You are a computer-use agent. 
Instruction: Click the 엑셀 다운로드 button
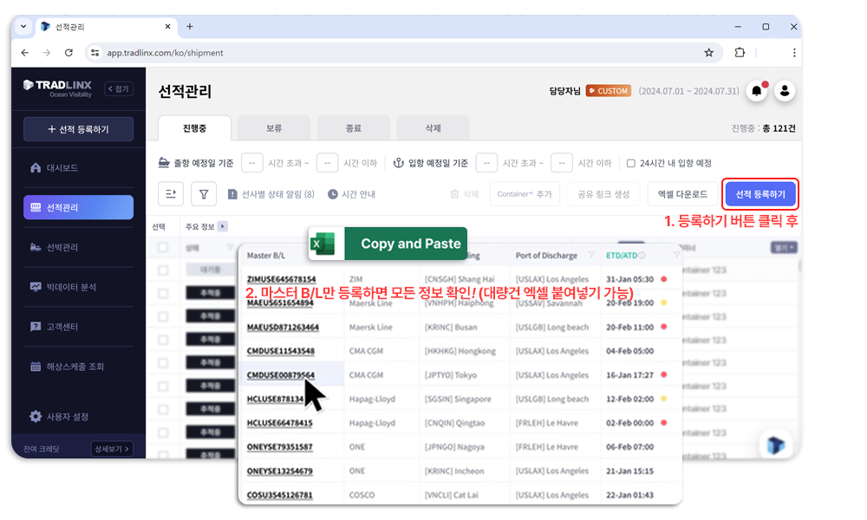pyautogui.click(x=682, y=194)
